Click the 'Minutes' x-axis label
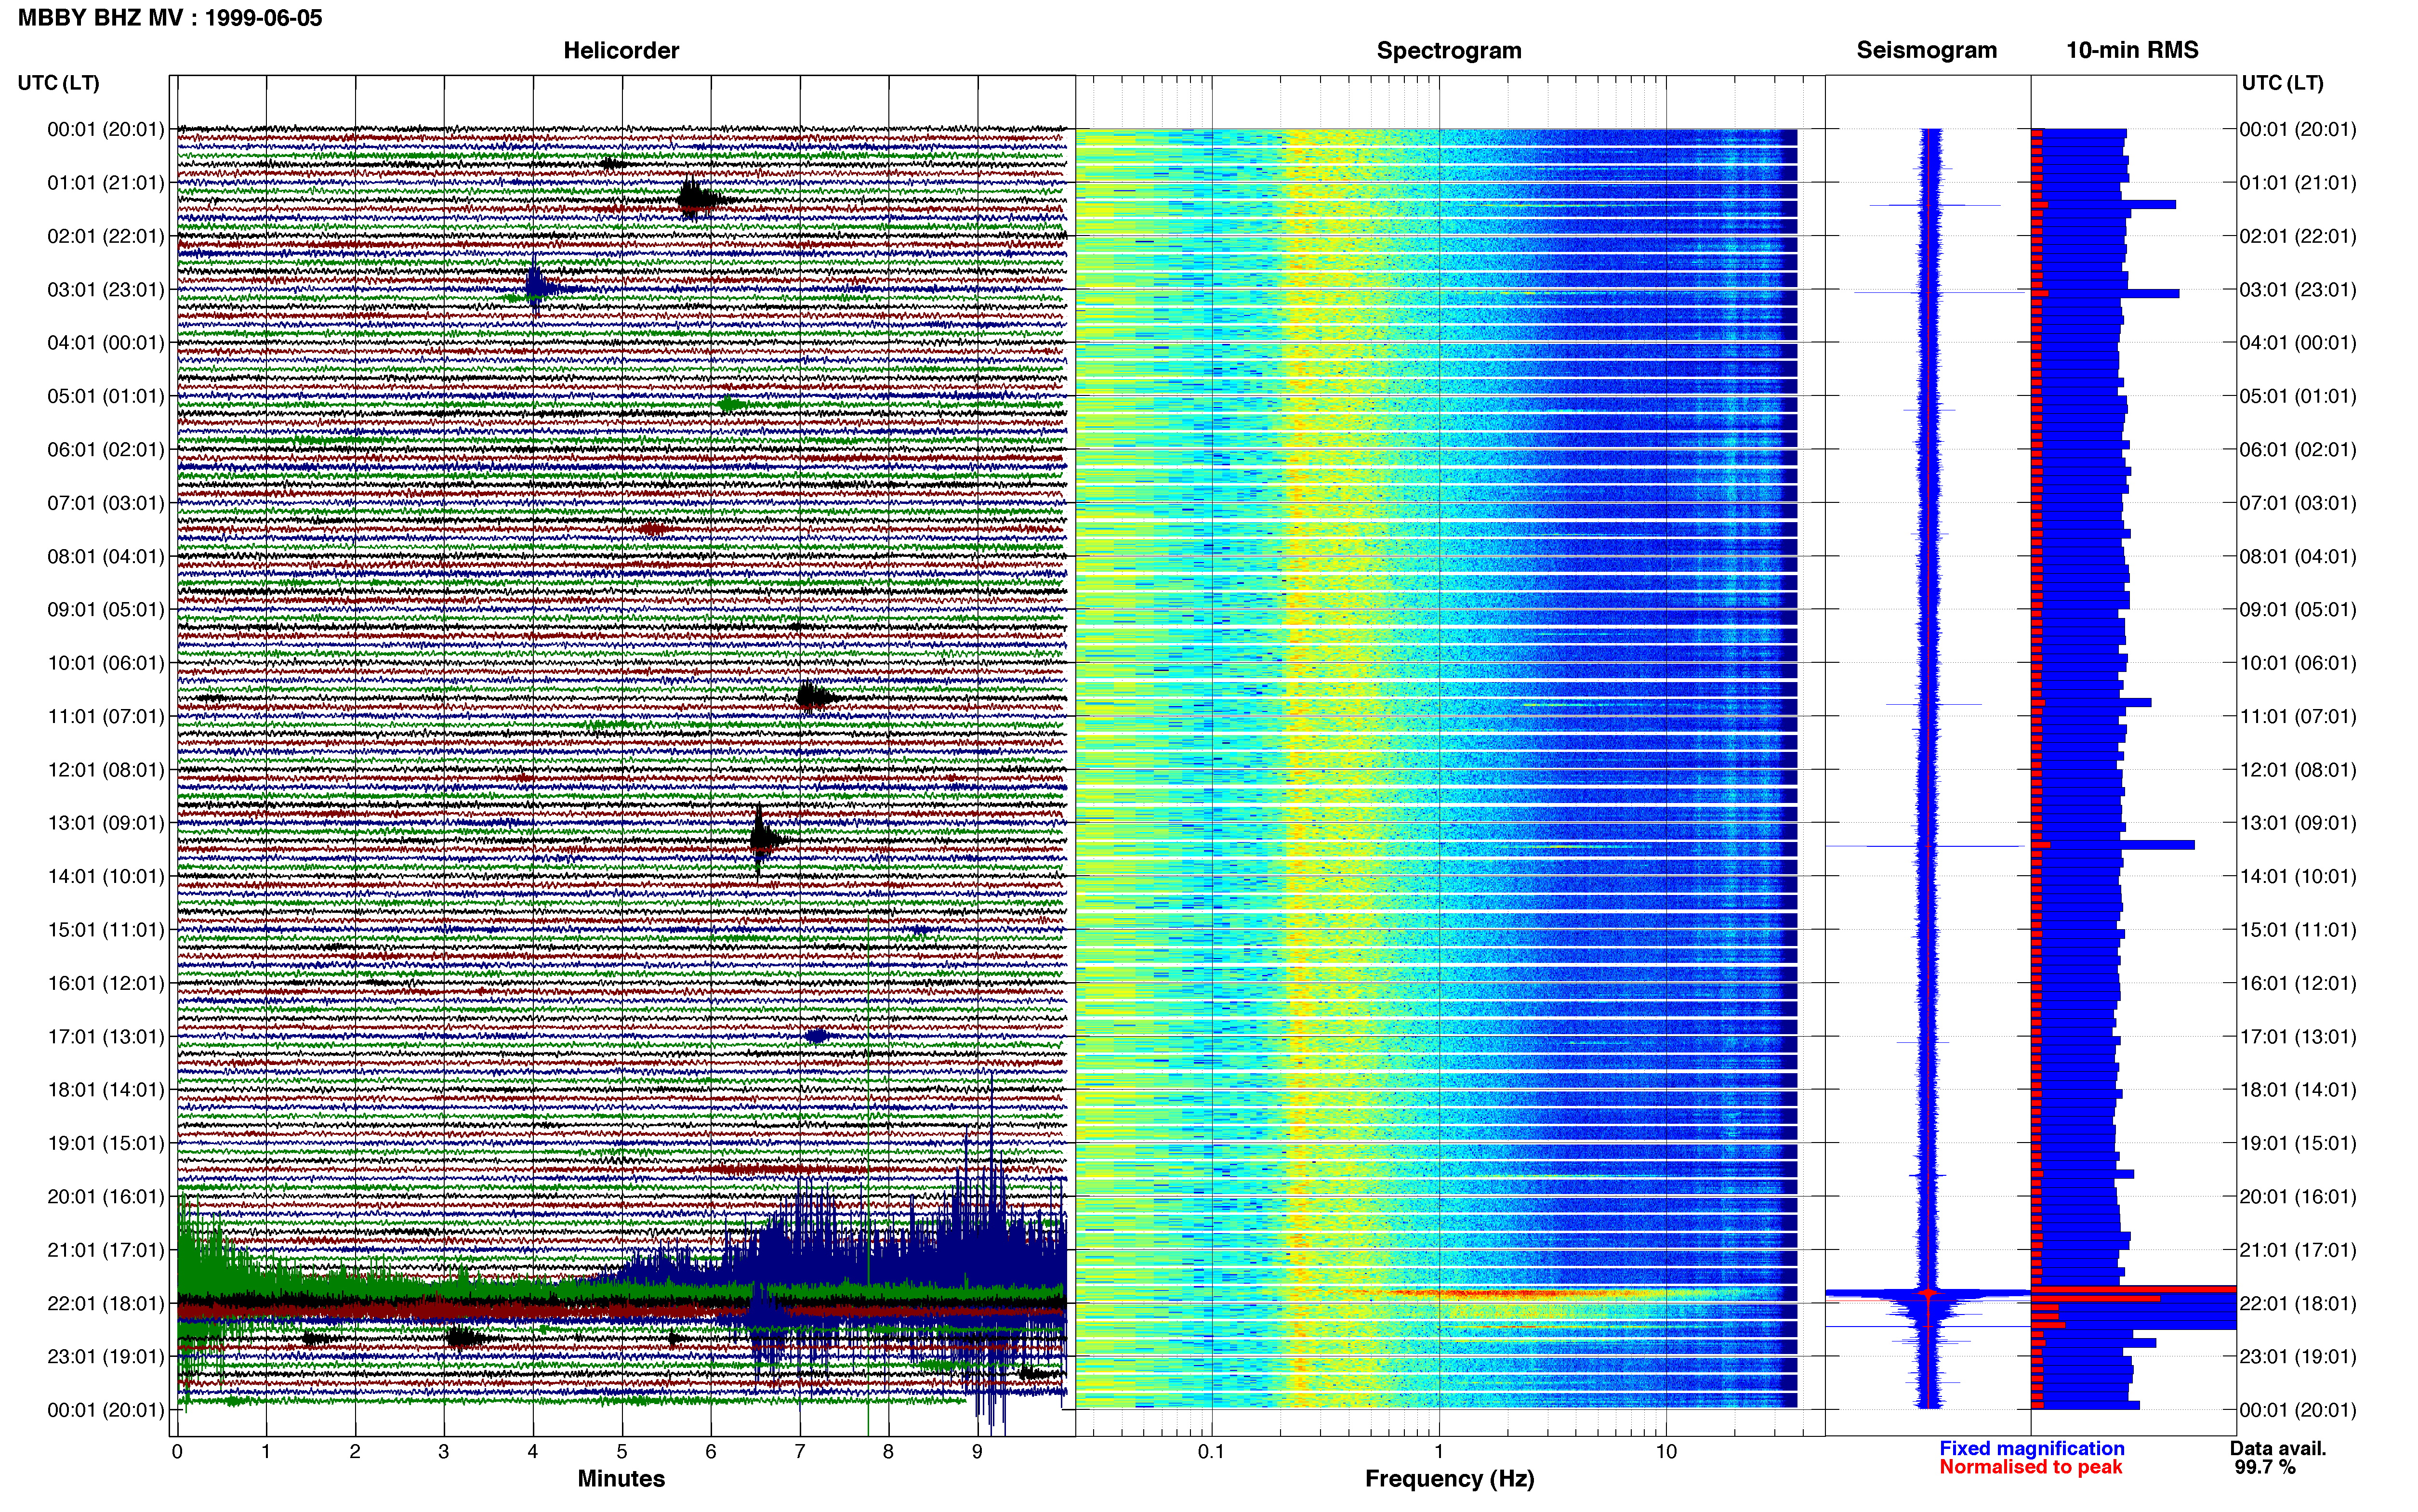This screenshot has width=2418, height=1512. [621, 1479]
